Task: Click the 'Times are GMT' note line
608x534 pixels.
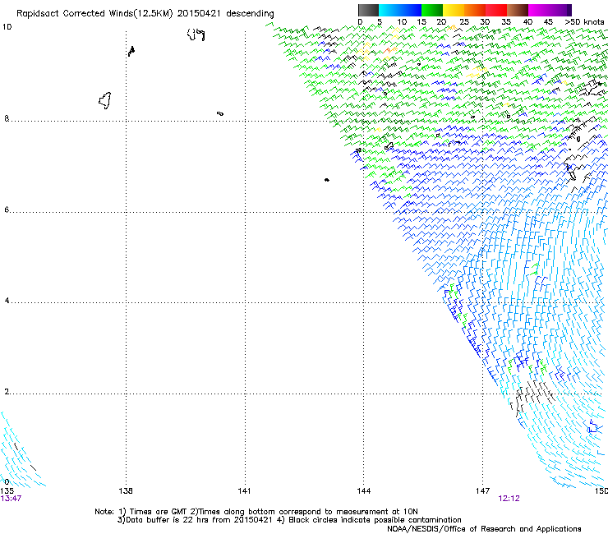Action: [256, 512]
